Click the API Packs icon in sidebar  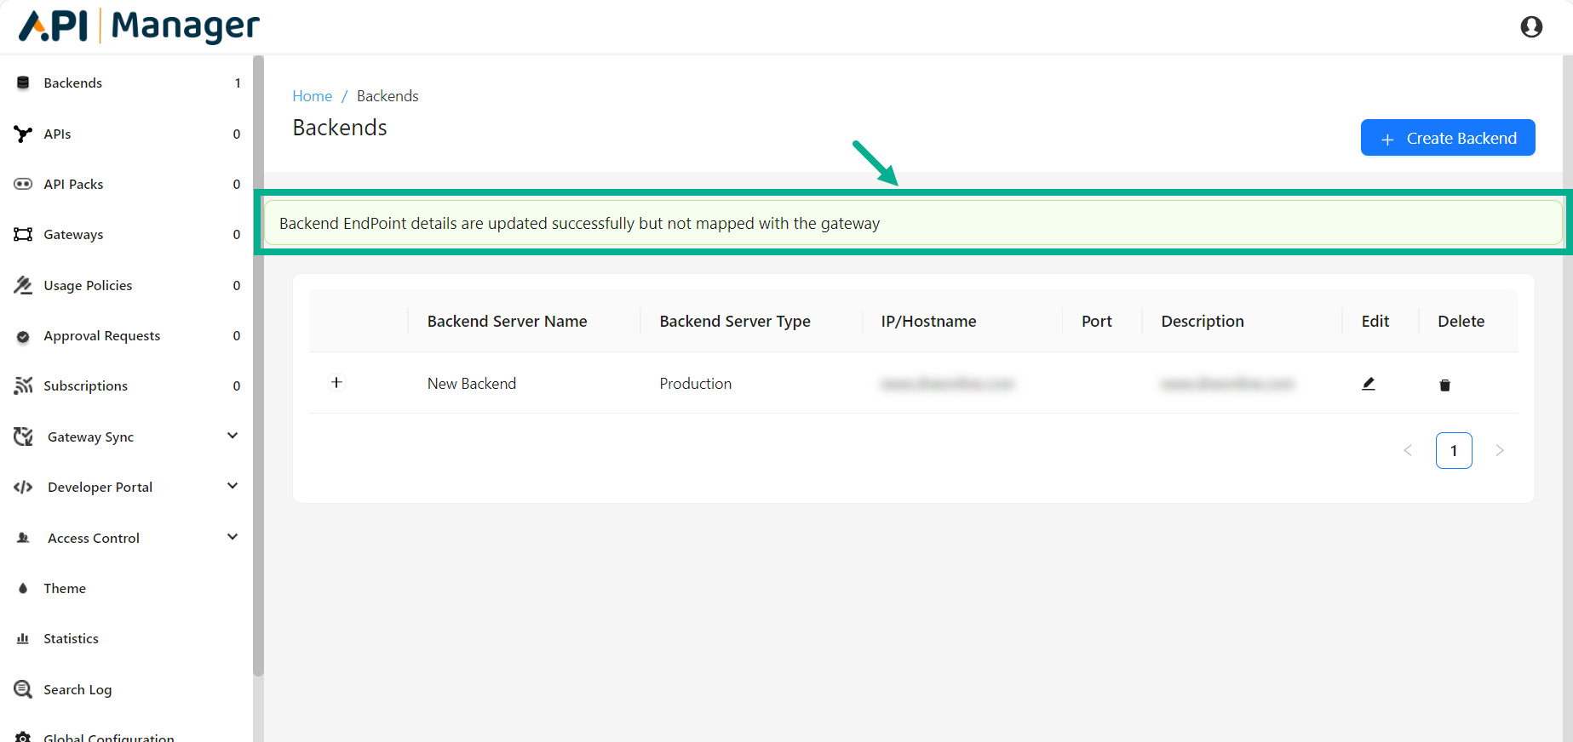coord(23,184)
